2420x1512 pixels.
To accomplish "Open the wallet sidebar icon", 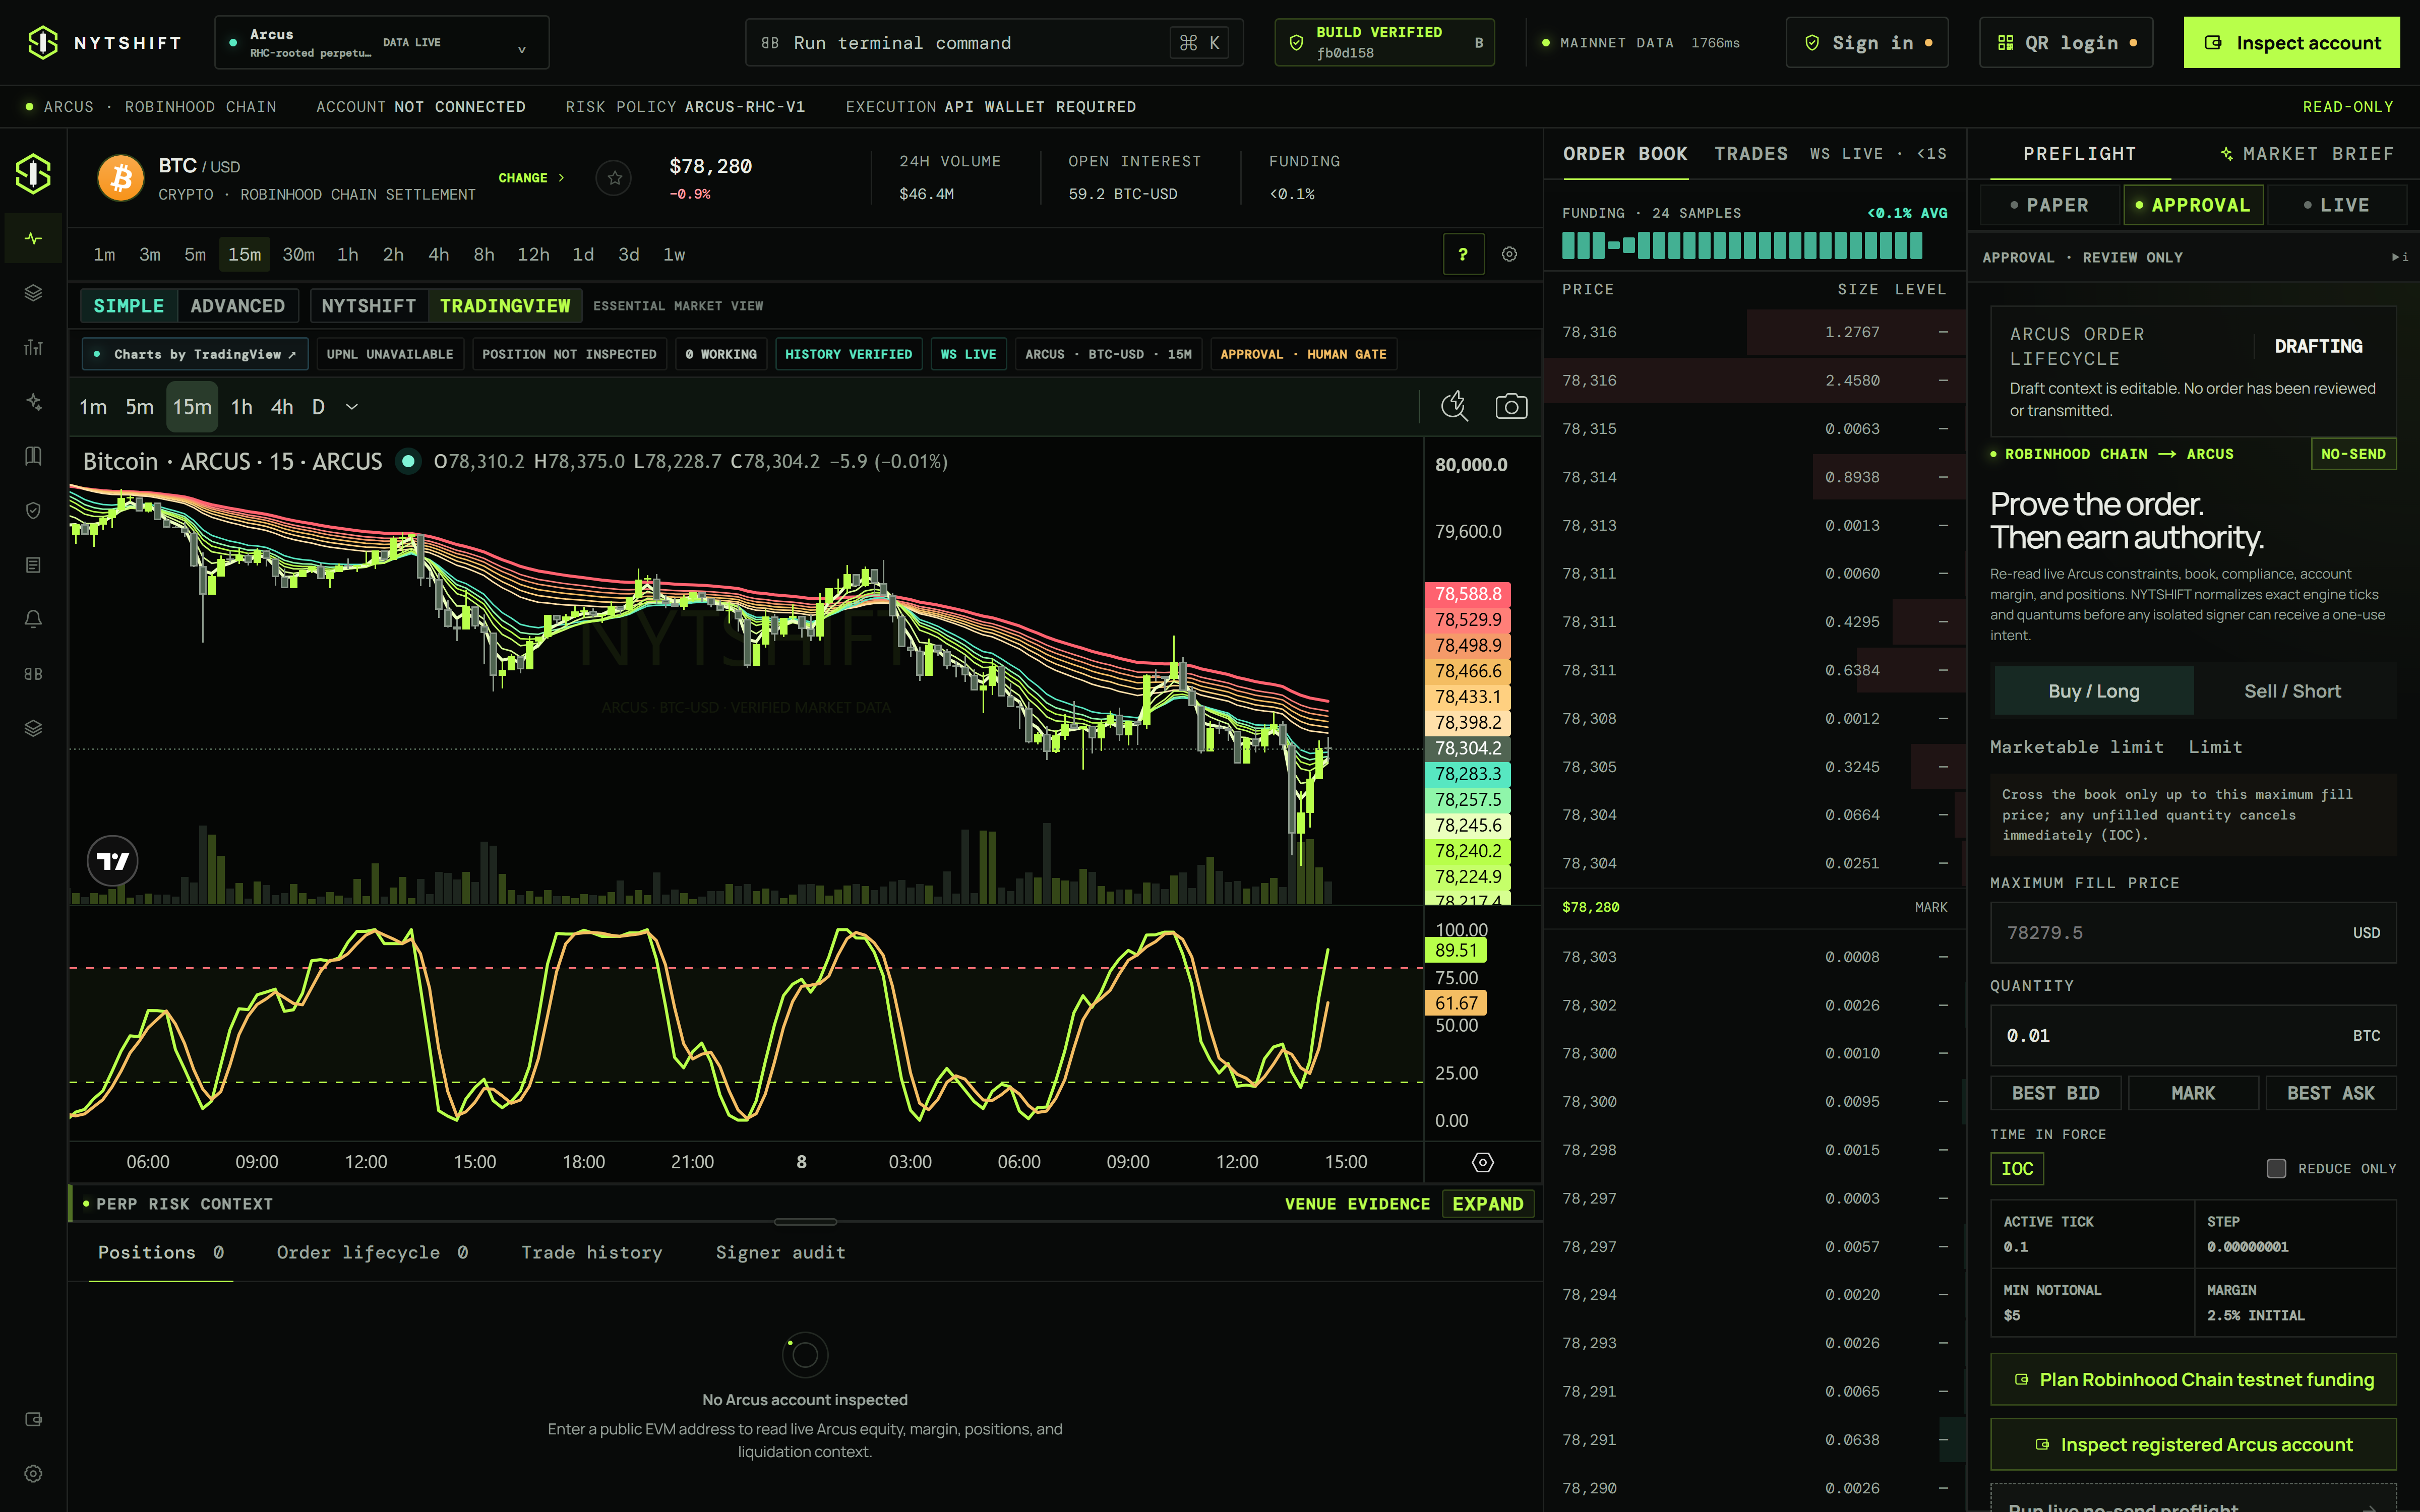I will coord(33,1419).
